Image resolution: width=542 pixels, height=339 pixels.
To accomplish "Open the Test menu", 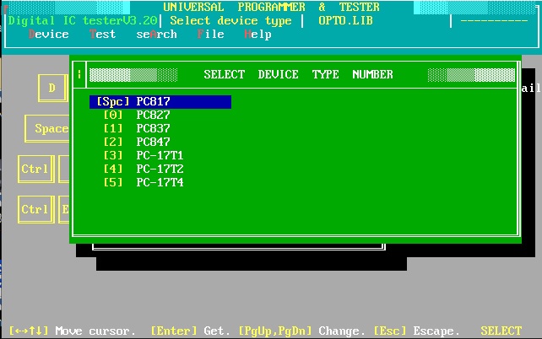I will (102, 35).
